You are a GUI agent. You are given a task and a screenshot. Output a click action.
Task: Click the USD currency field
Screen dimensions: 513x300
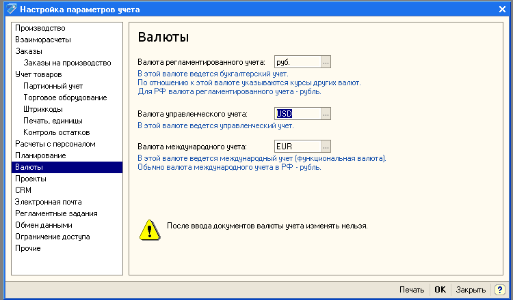(298, 114)
